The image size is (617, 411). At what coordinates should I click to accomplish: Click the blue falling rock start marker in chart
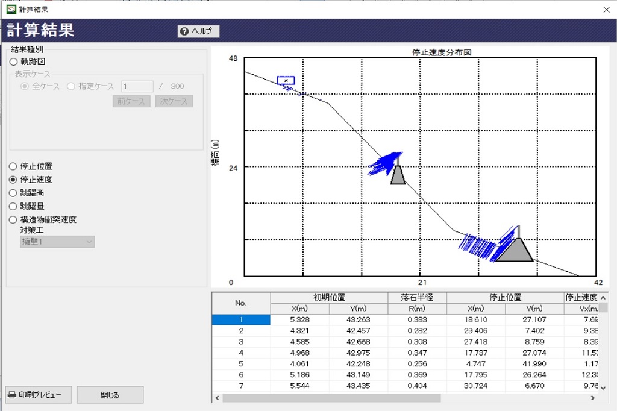286,80
